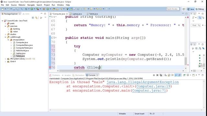Screen dimensions: 207x116
Task: Click java.lang.IllegalArgumentException link in console
Action: (x=143, y=82)
